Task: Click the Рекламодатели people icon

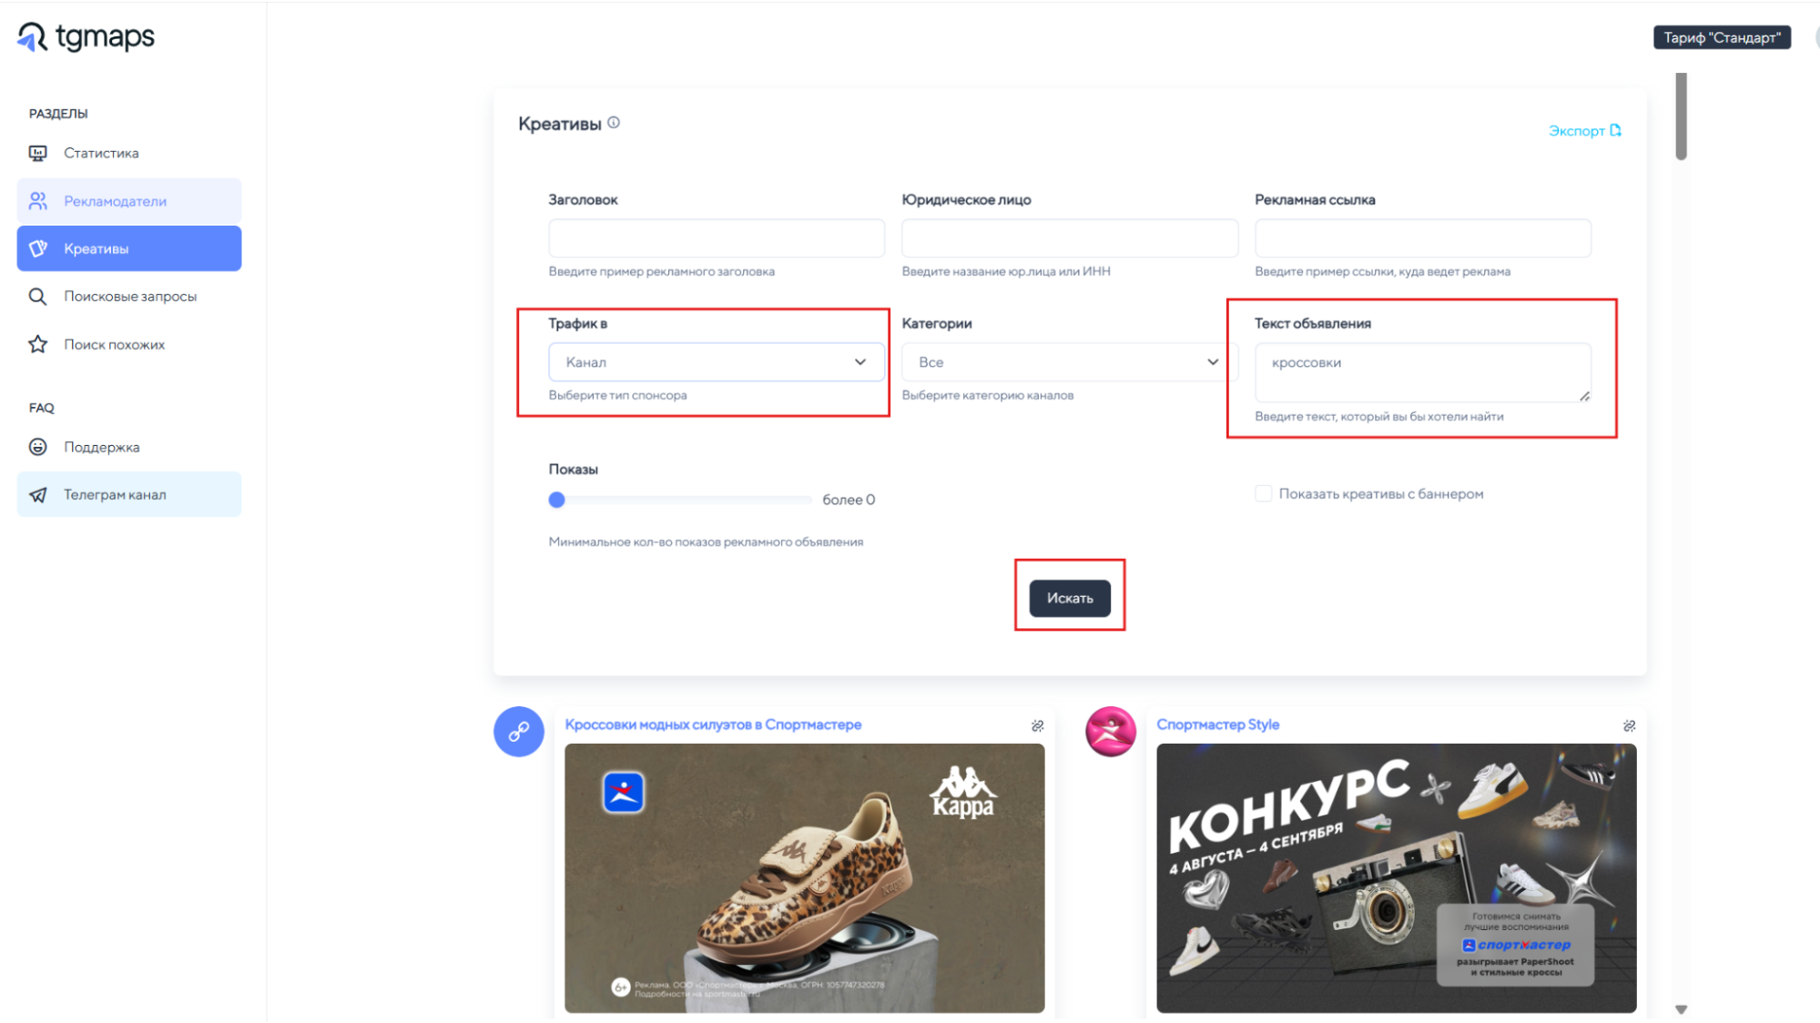Action: (x=37, y=201)
